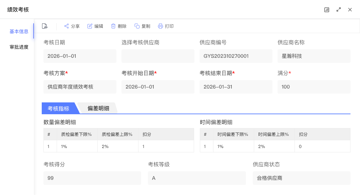Click the 供应商状态 field showing 合格供应商
The width and height of the screenshot is (360, 195).
(x=302, y=178)
